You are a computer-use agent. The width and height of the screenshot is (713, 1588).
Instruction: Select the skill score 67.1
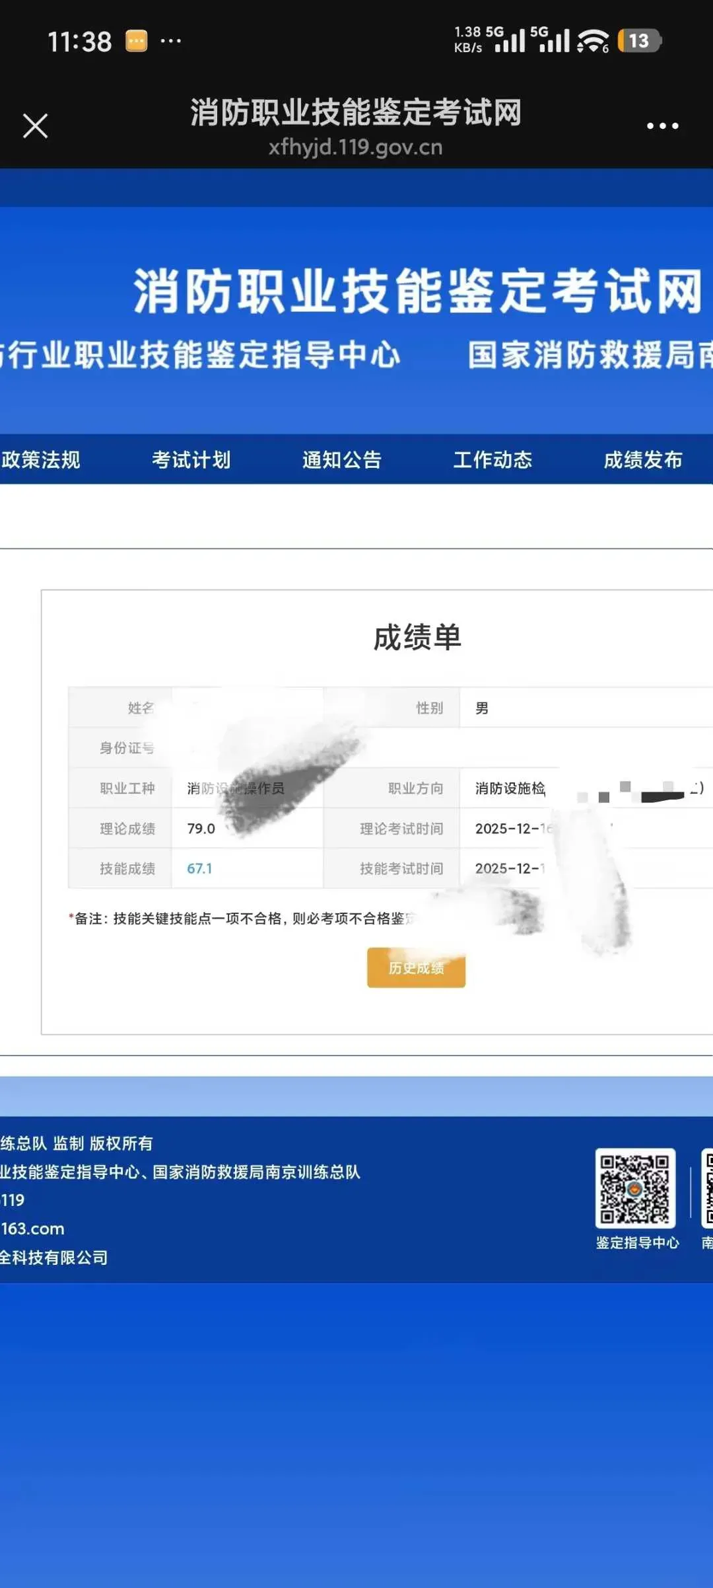[199, 868]
